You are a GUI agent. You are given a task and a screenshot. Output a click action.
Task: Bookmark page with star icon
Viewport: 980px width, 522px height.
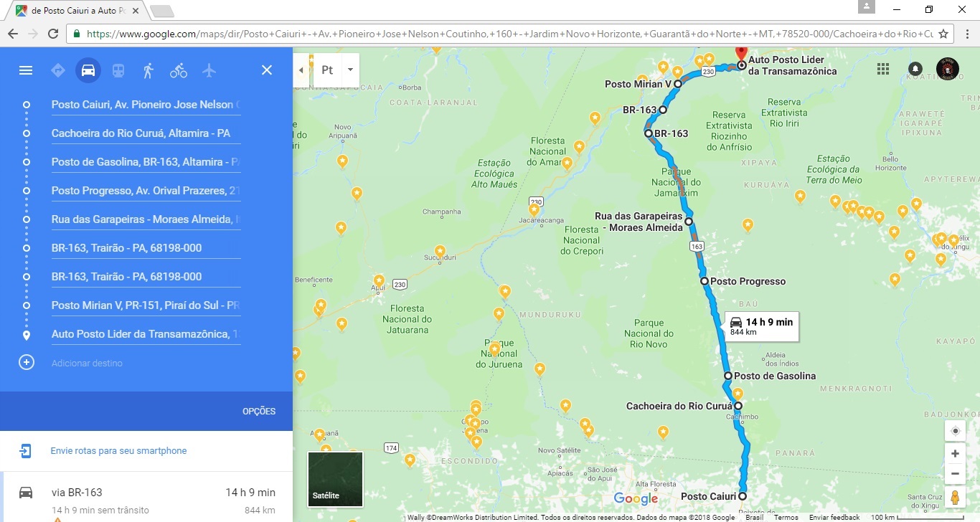943,34
